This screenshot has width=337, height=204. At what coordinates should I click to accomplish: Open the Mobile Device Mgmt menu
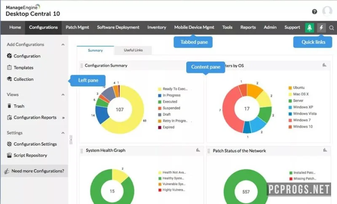tap(194, 27)
